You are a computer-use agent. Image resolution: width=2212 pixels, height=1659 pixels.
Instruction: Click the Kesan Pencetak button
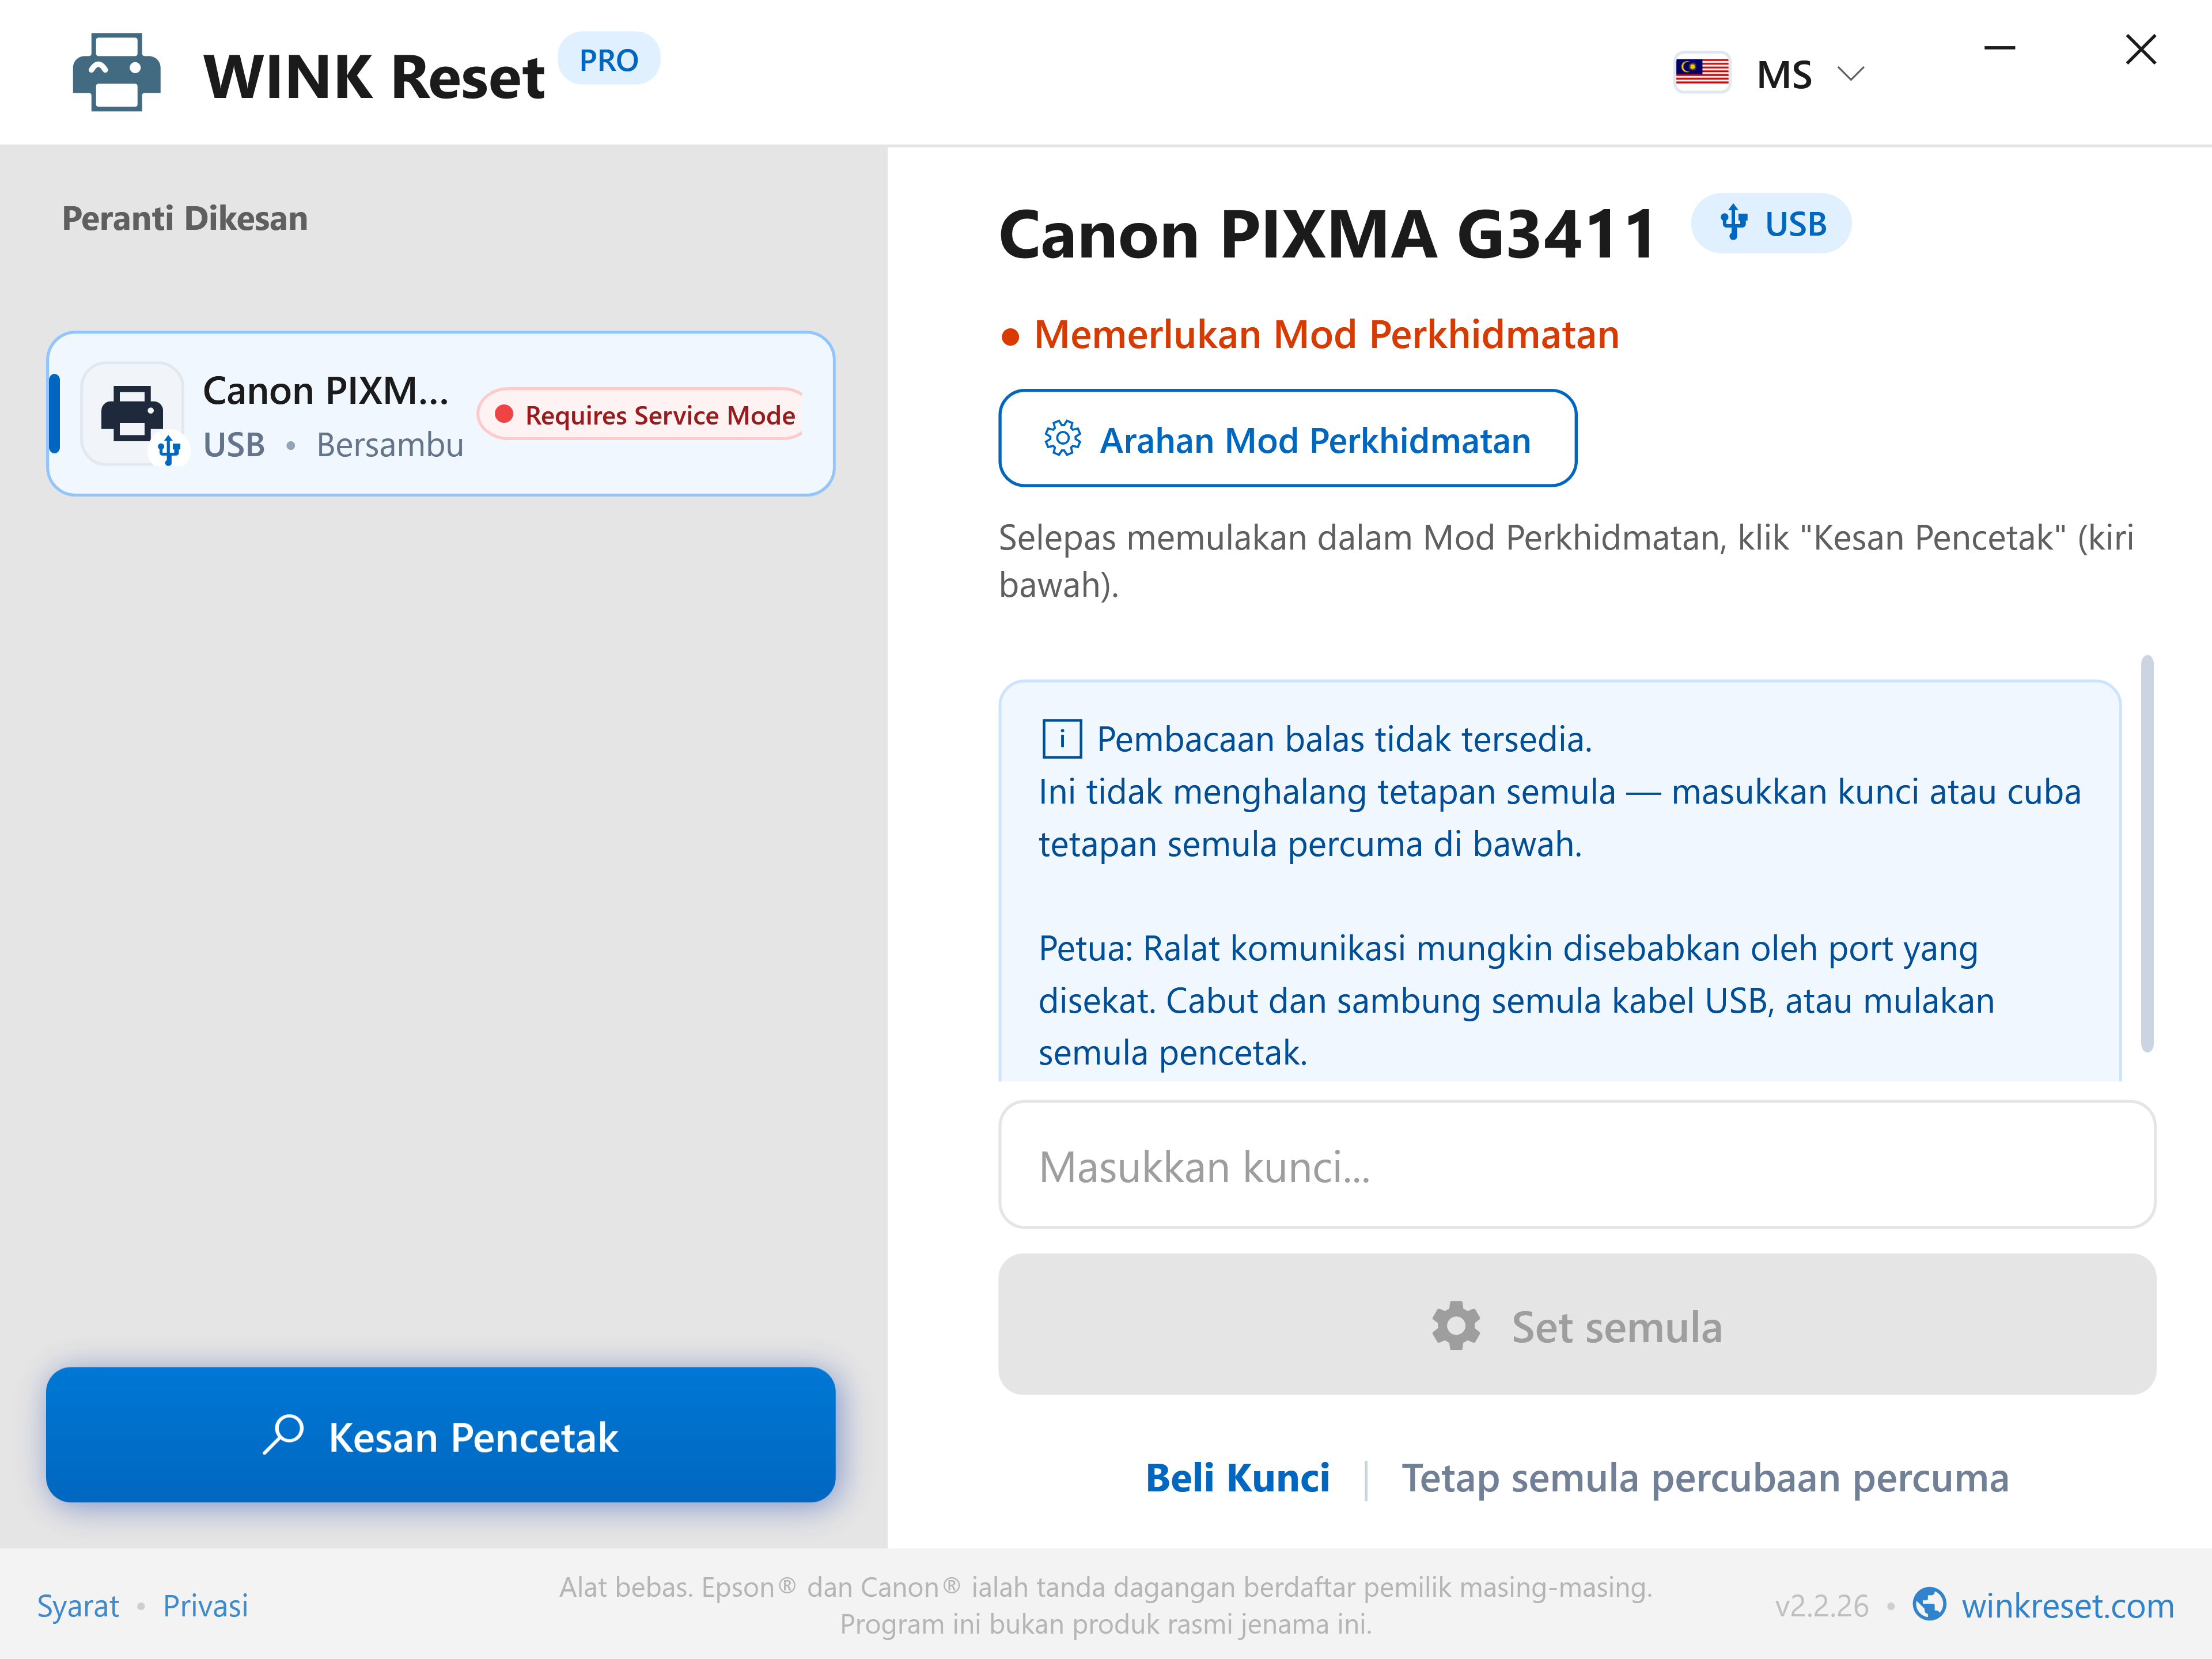click(441, 1435)
